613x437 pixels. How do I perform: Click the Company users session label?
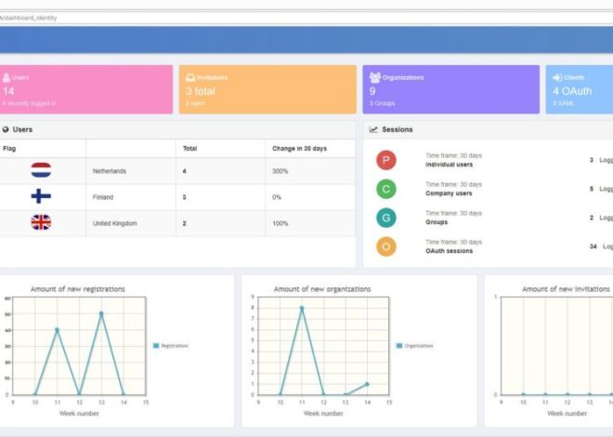[x=449, y=193]
